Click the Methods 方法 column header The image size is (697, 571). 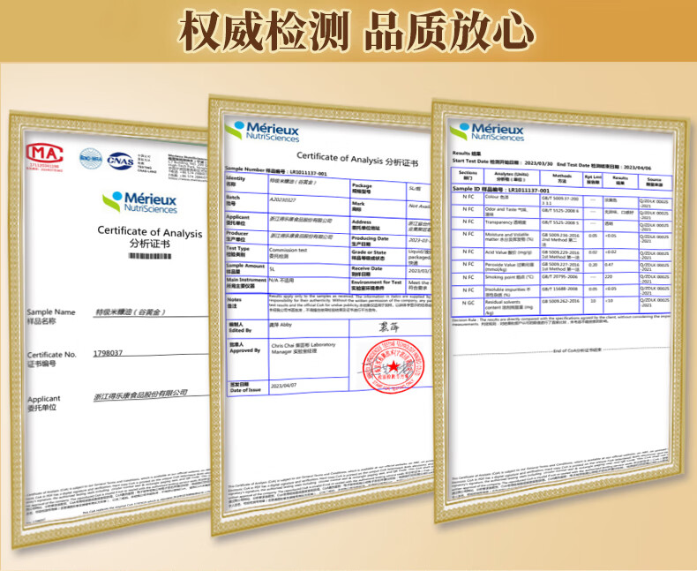tap(562, 179)
